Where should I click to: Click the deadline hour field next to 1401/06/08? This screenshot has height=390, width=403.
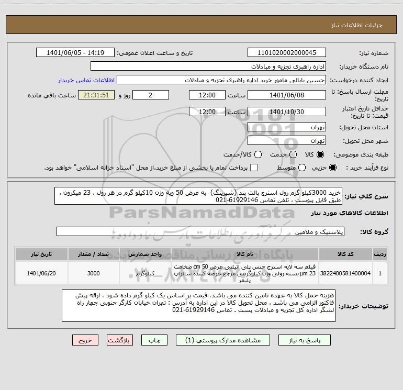(x=207, y=95)
